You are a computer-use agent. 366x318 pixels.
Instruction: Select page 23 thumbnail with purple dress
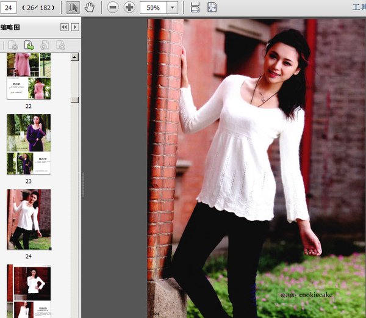point(29,145)
